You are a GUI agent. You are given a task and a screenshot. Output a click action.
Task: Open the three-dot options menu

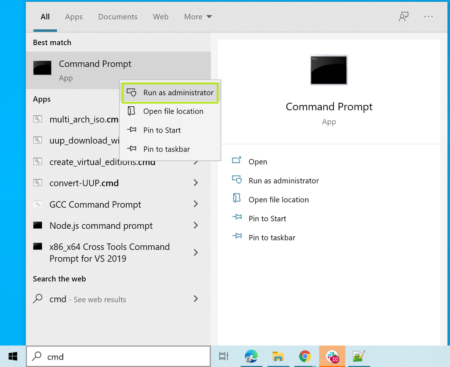tap(428, 17)
